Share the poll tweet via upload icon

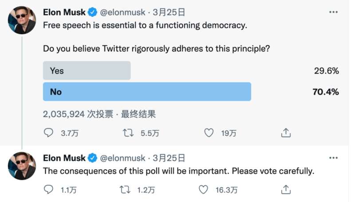[x=286, y=133]
